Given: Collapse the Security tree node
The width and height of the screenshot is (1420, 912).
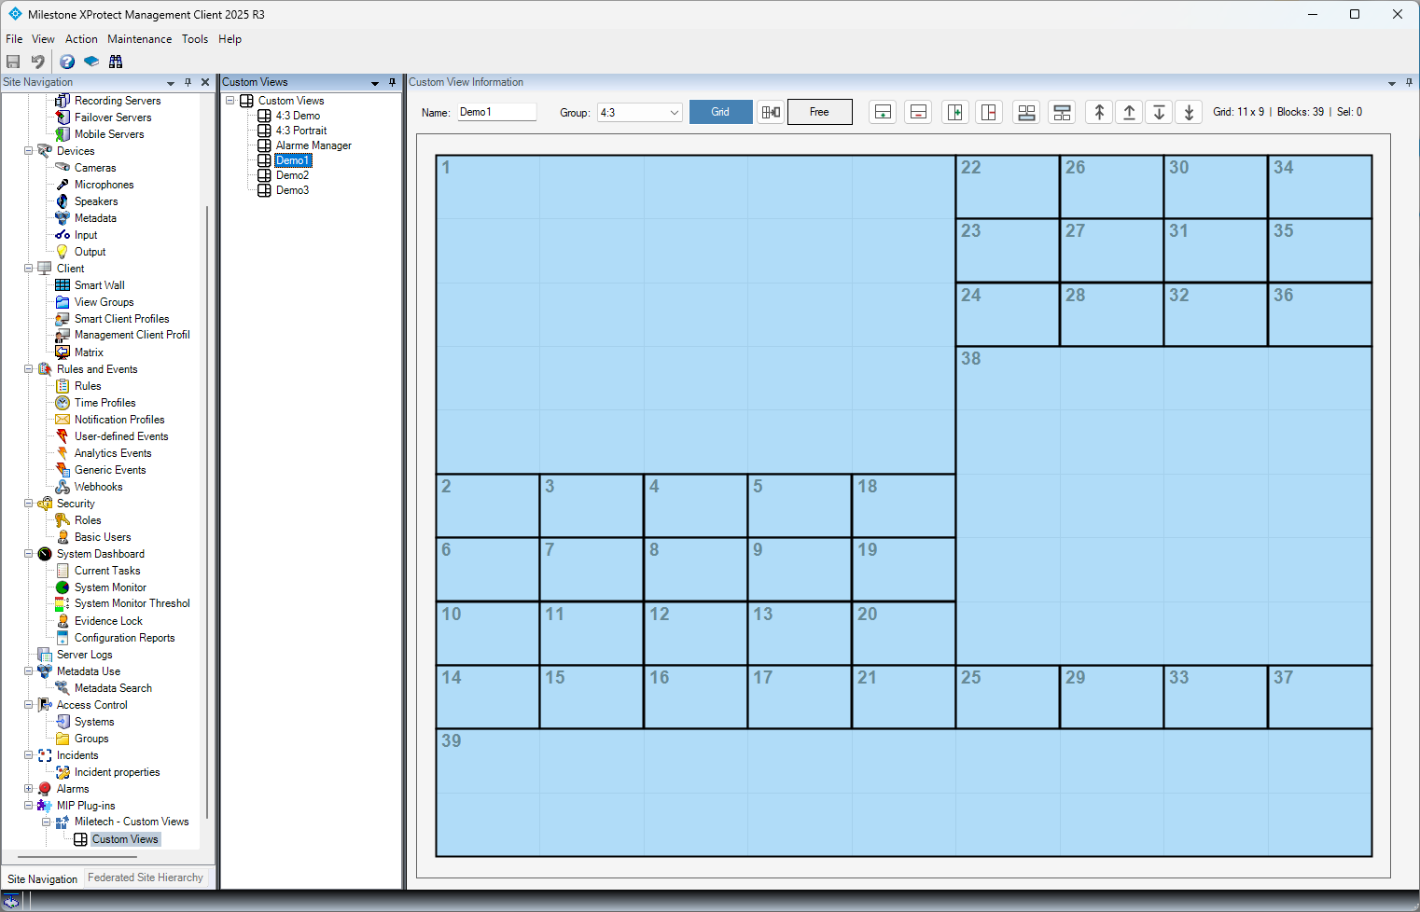Looking at the screenshot, I should coord(29,503).
